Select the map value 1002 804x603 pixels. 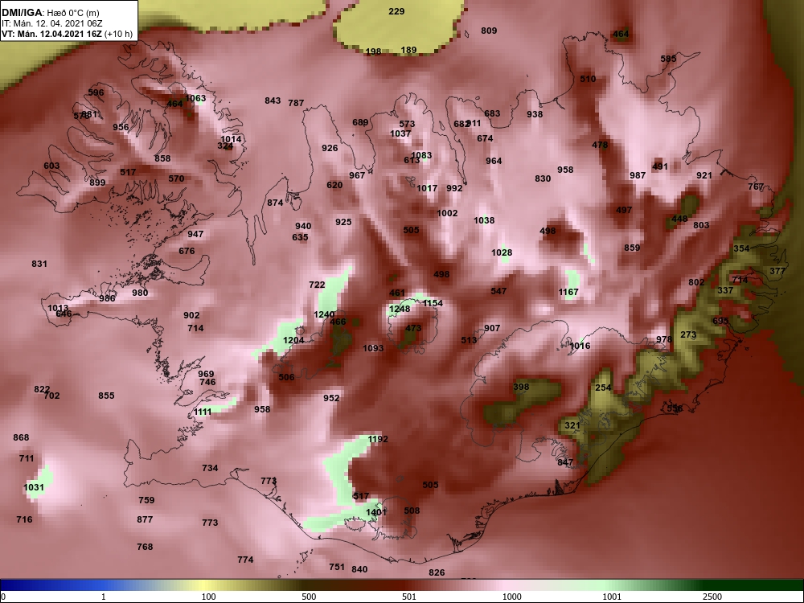tap(446, 213)
